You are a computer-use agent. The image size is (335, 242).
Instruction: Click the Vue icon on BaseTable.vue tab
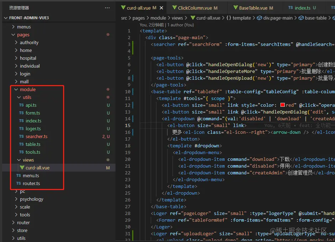[x=236, y=8]
